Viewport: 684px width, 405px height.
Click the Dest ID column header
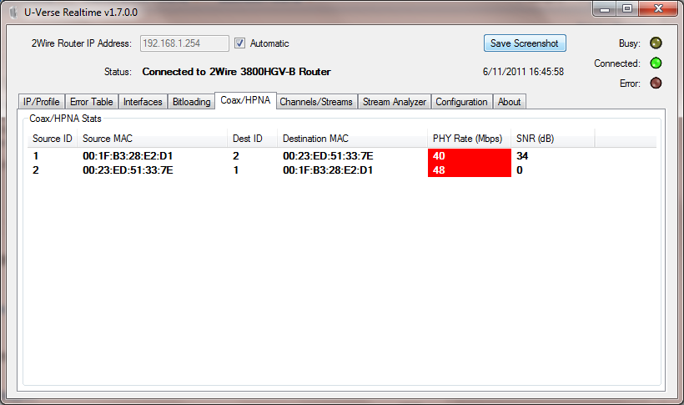click(x=252, y=139)
